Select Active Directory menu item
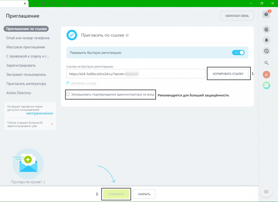The image size is (278, 202). pyautogui.click(x=19, y=93)
